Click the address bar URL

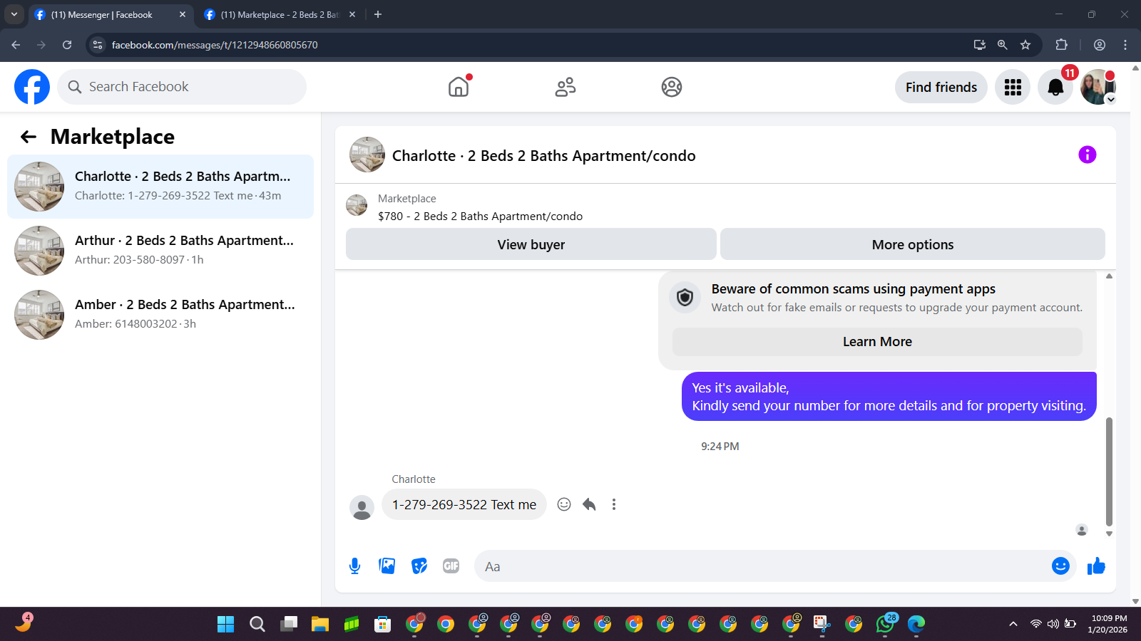(215, 45)
